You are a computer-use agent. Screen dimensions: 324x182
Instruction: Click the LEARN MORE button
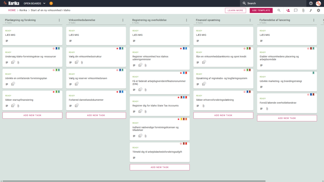235,10
